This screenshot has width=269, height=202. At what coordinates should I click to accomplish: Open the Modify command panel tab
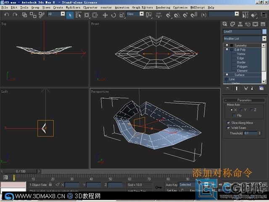click(232, 24)
